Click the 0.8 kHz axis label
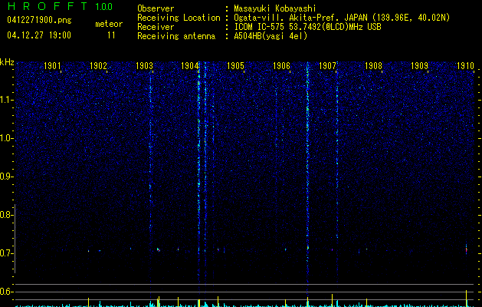 pos(6,215)
